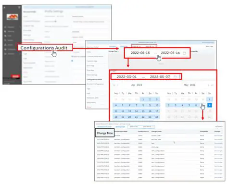Sort by Changed By column header
This screenshot has width=228, height=184.
(x=204, y=132)
